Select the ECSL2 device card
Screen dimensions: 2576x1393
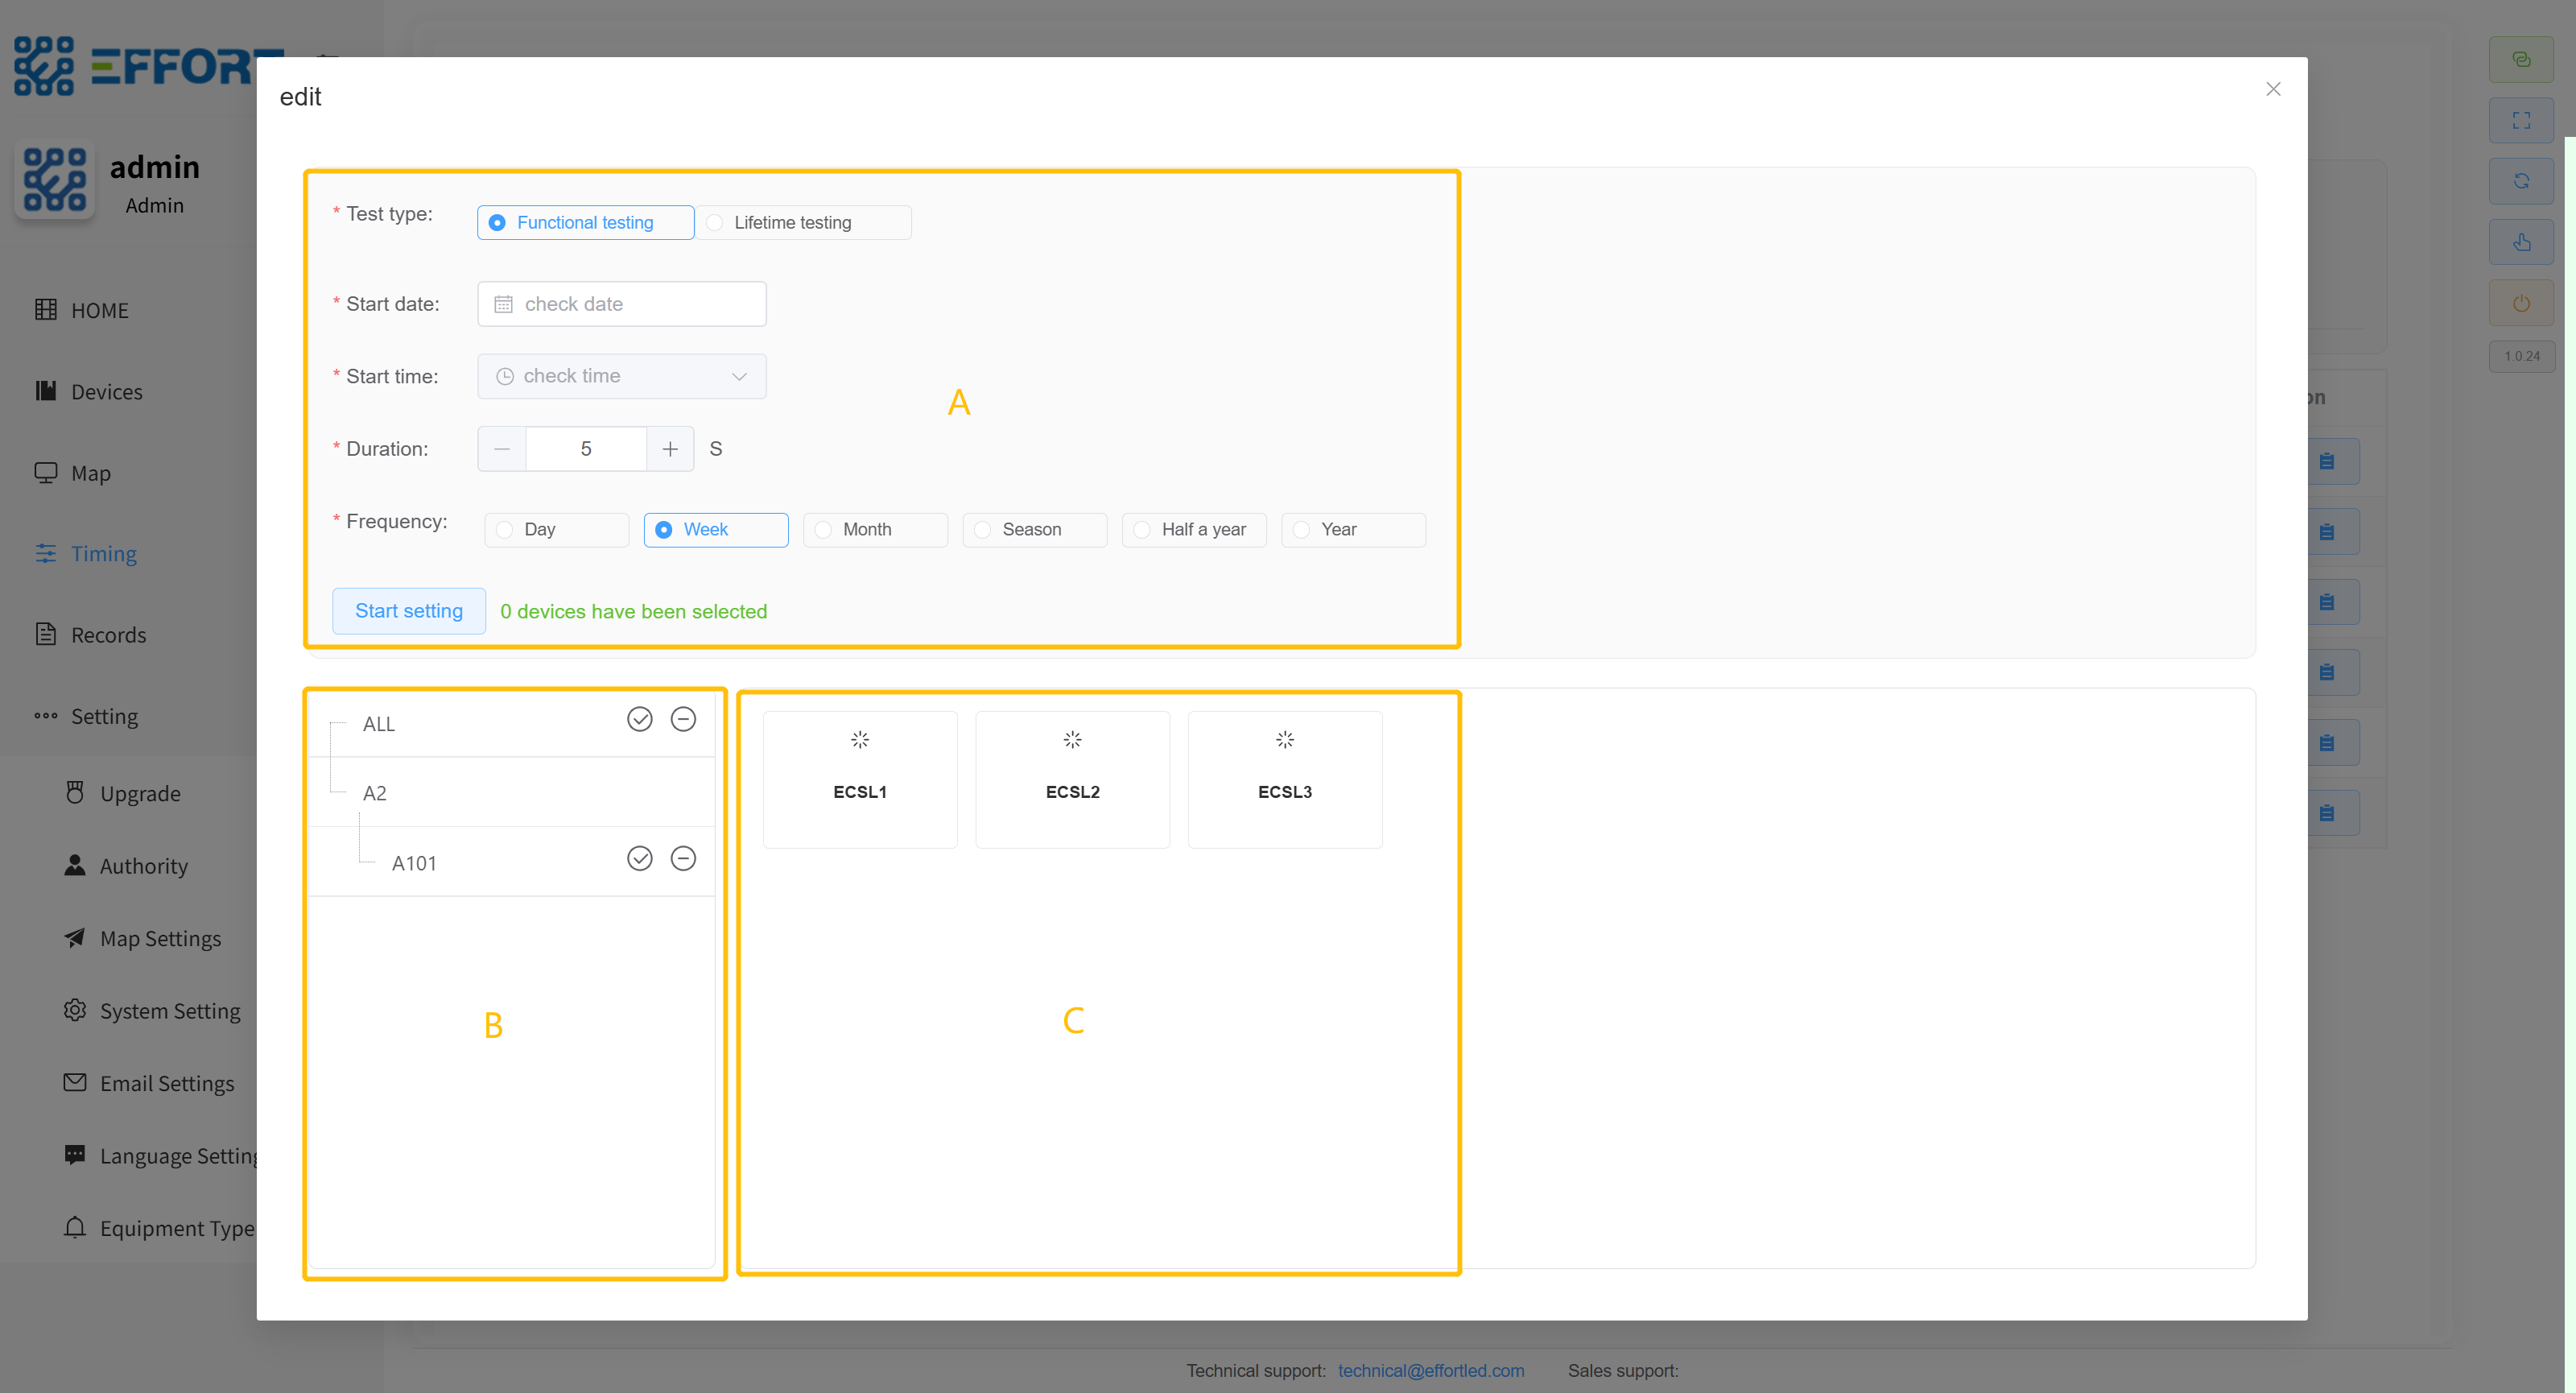pos(1072,779)
